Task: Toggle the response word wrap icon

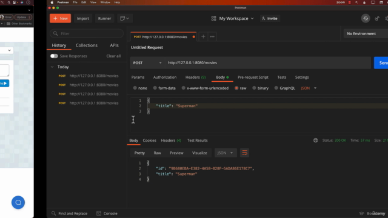Action: click(244, 153)
